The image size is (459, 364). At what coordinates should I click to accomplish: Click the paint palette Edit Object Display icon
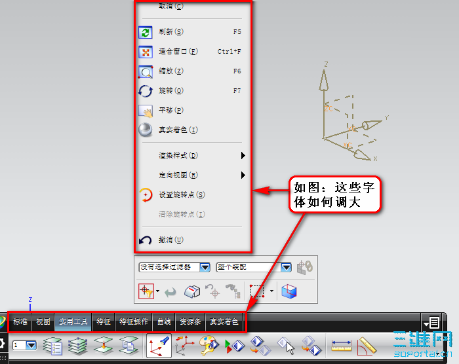click(209, 346)
